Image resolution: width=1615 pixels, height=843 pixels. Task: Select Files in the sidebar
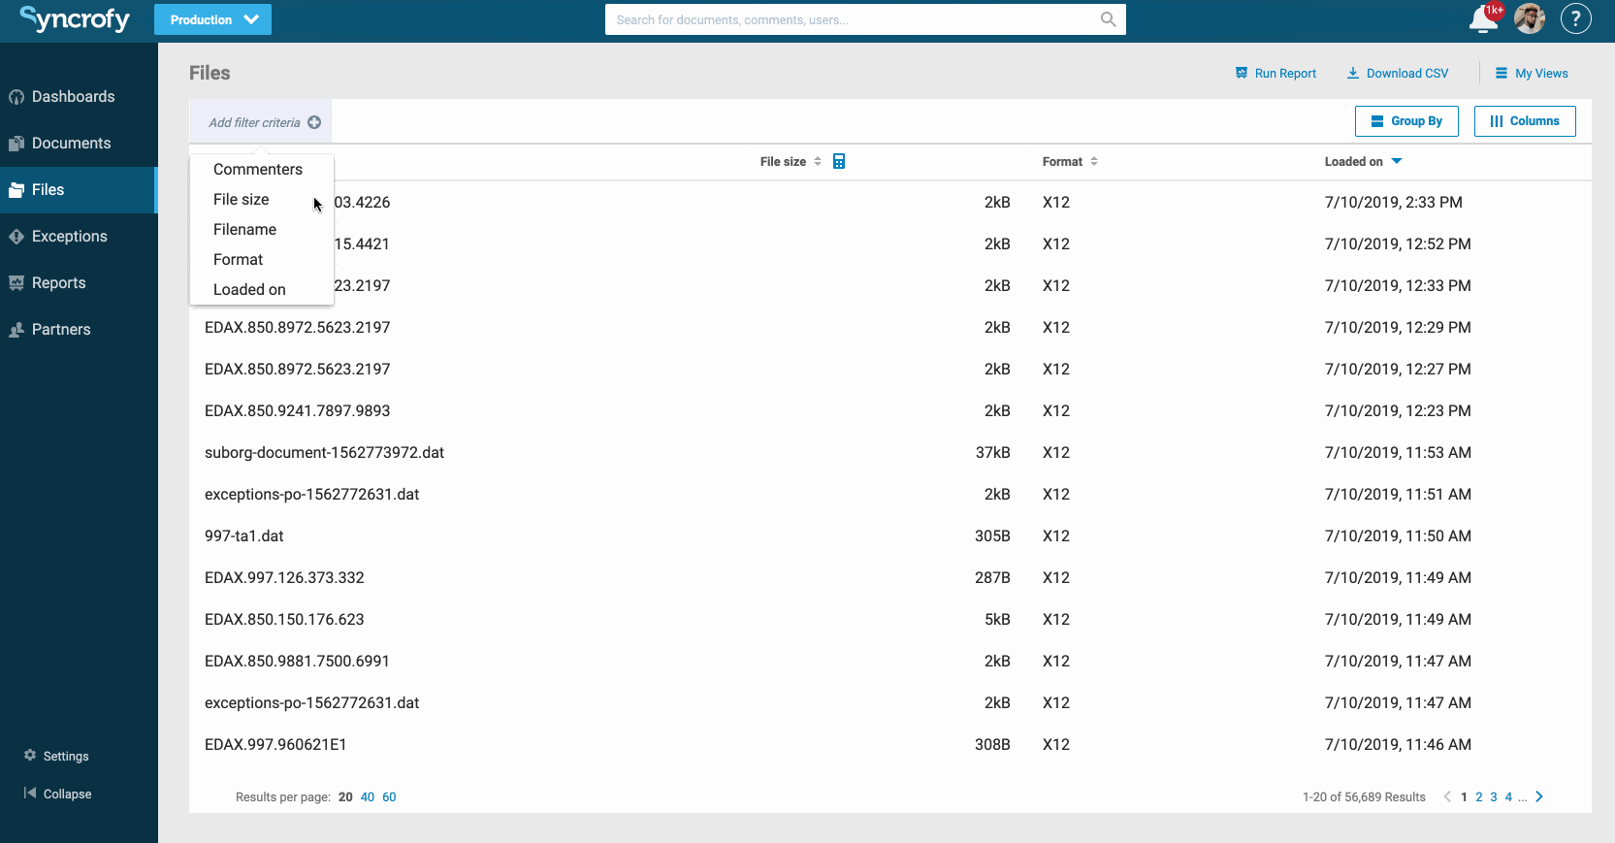coord(79,190)
